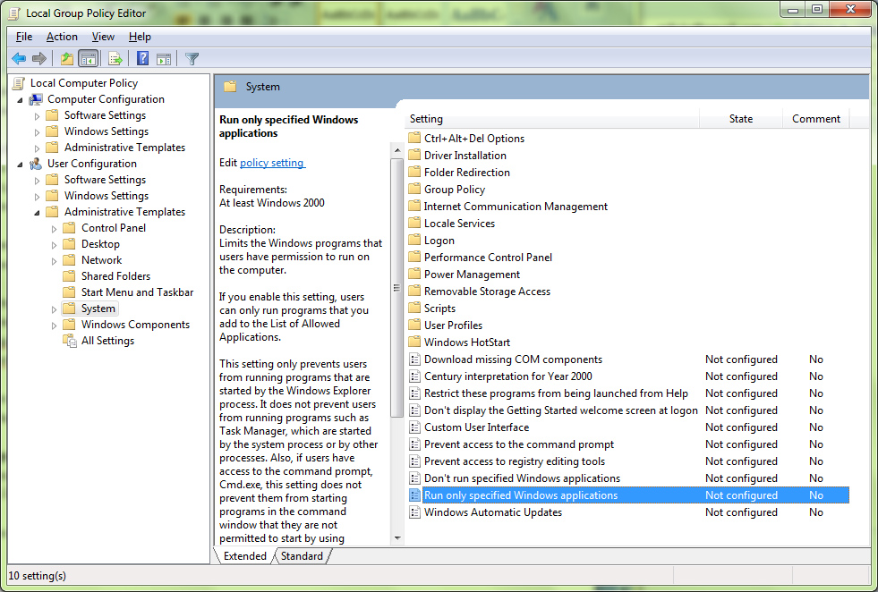Click the policy icon for Custom User Interface

point(414,427)
